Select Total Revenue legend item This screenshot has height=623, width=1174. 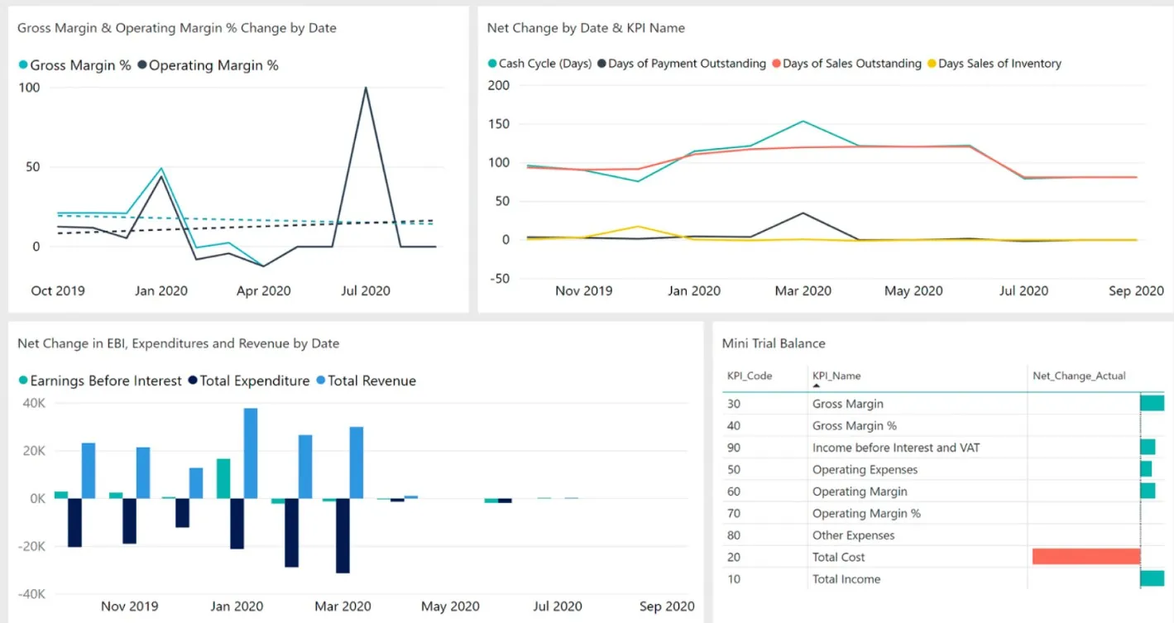click(x=366, y=381)
